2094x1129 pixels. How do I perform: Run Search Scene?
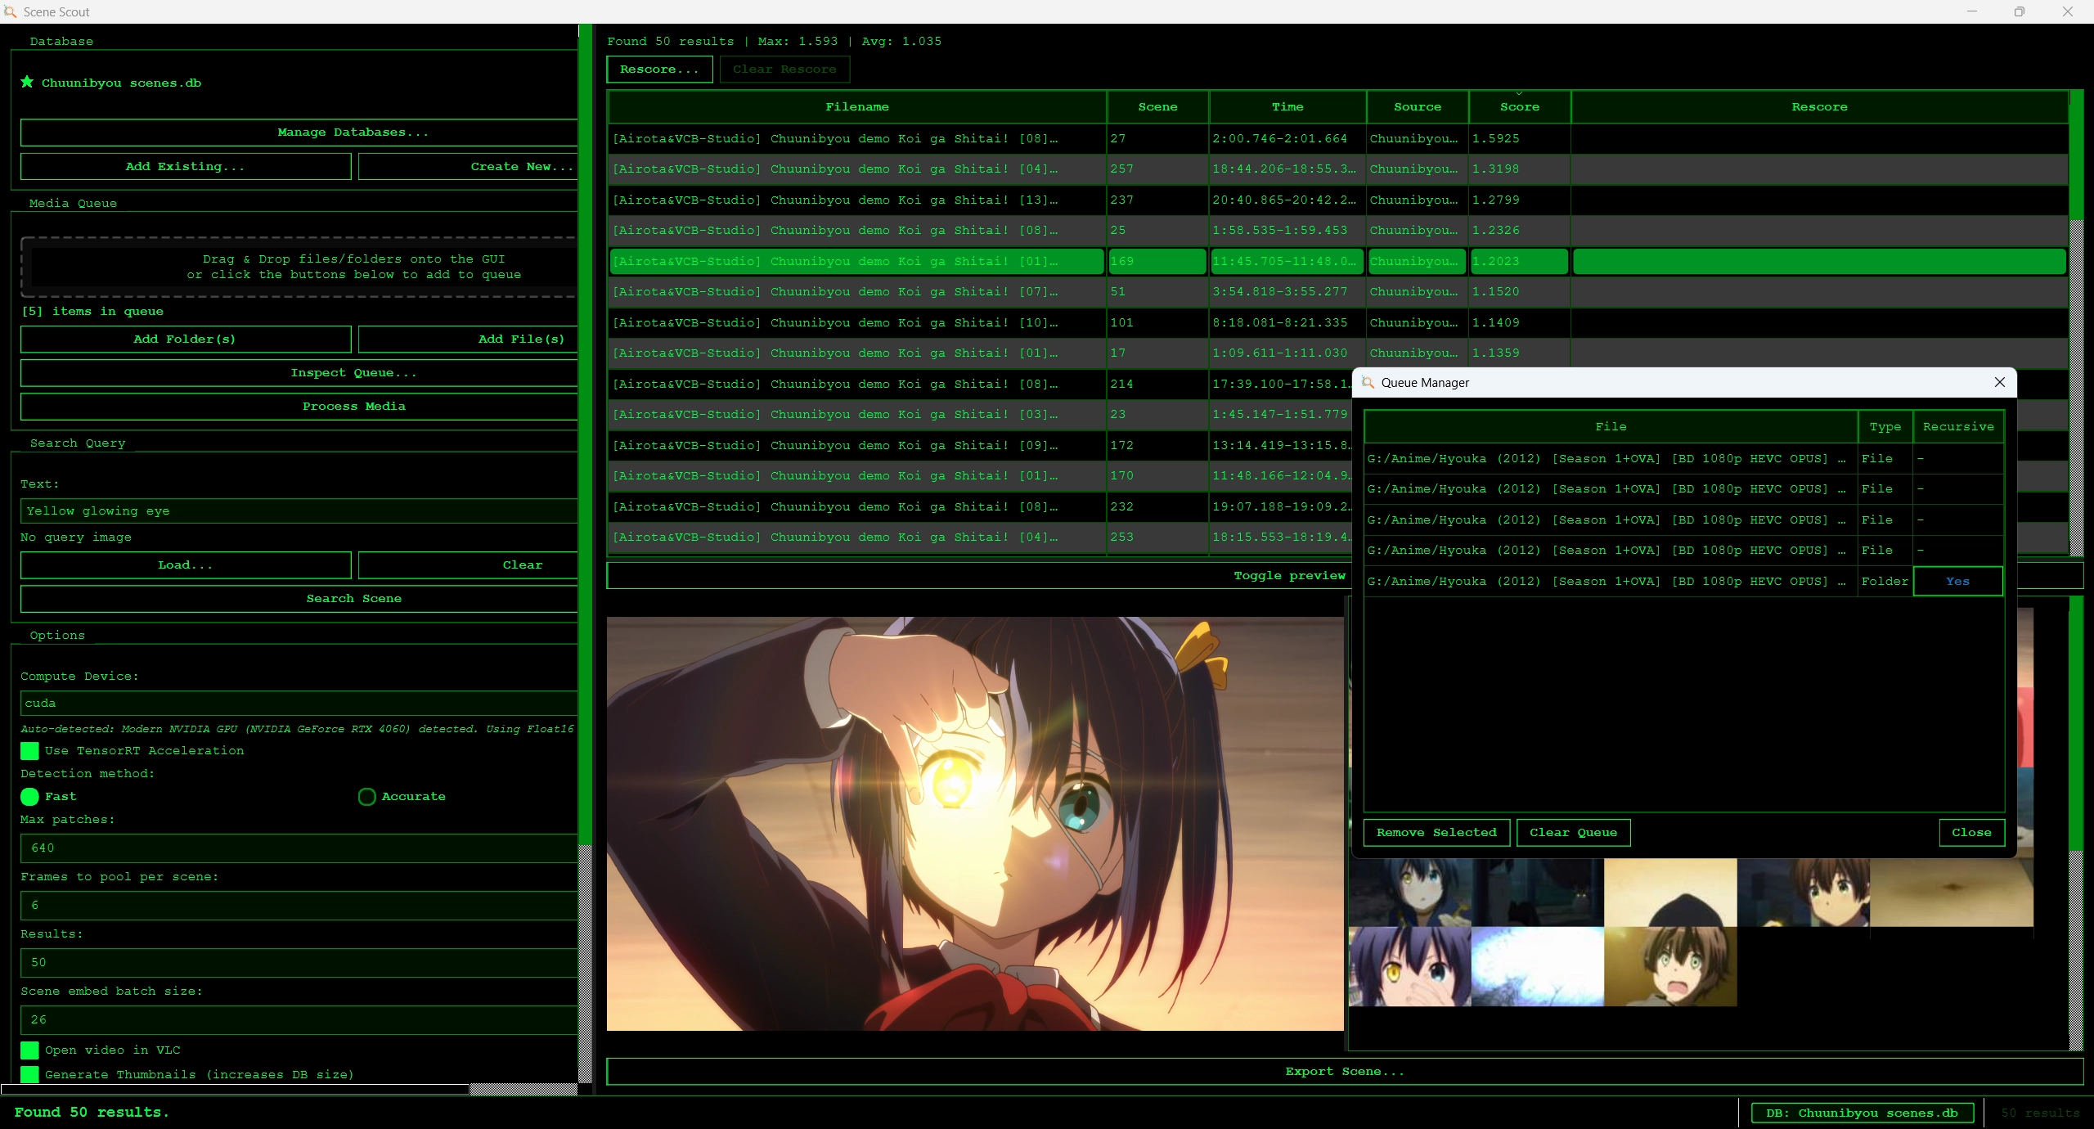click(299, 598)
